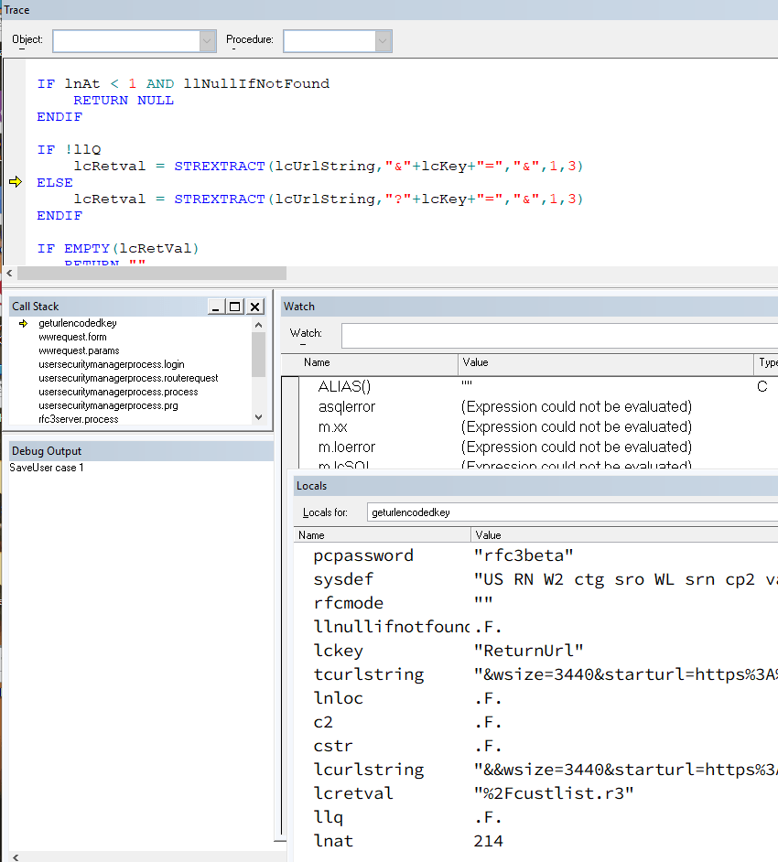
Task: Click the ELSE line current-line arrow marker
Action: click(x=16, y=182)
